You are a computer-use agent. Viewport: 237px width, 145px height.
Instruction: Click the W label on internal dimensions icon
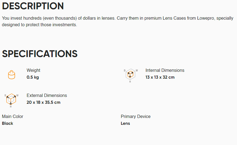click(x=137, y=70)
